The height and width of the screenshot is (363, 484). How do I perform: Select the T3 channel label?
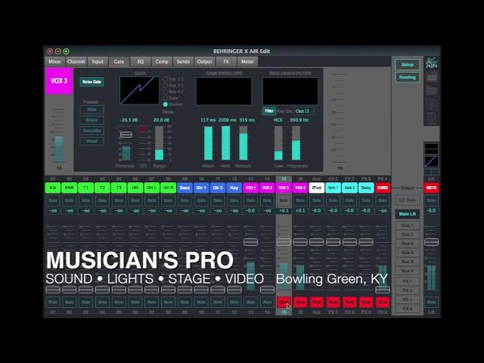coord(119,188)
